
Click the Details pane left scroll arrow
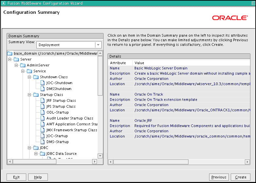tap(111, 162)
